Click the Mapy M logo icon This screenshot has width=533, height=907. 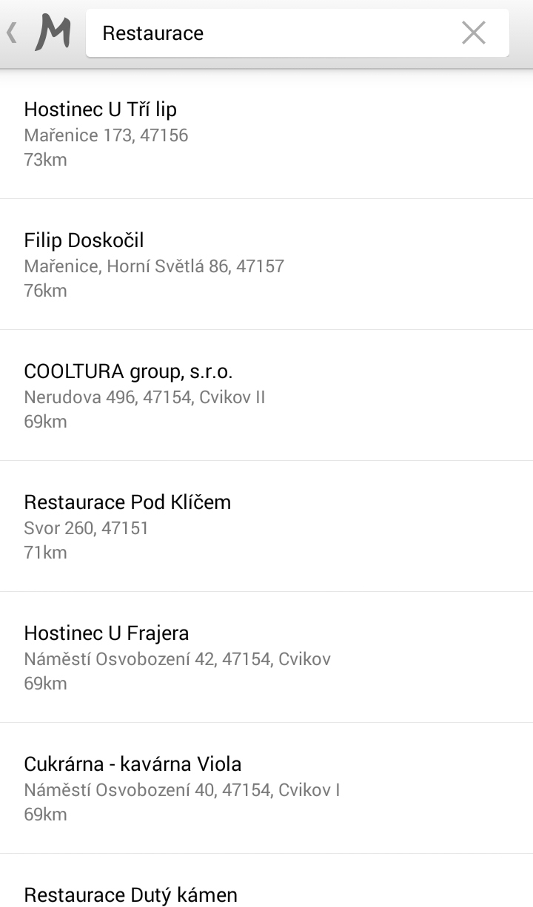[x=53, y=33]
